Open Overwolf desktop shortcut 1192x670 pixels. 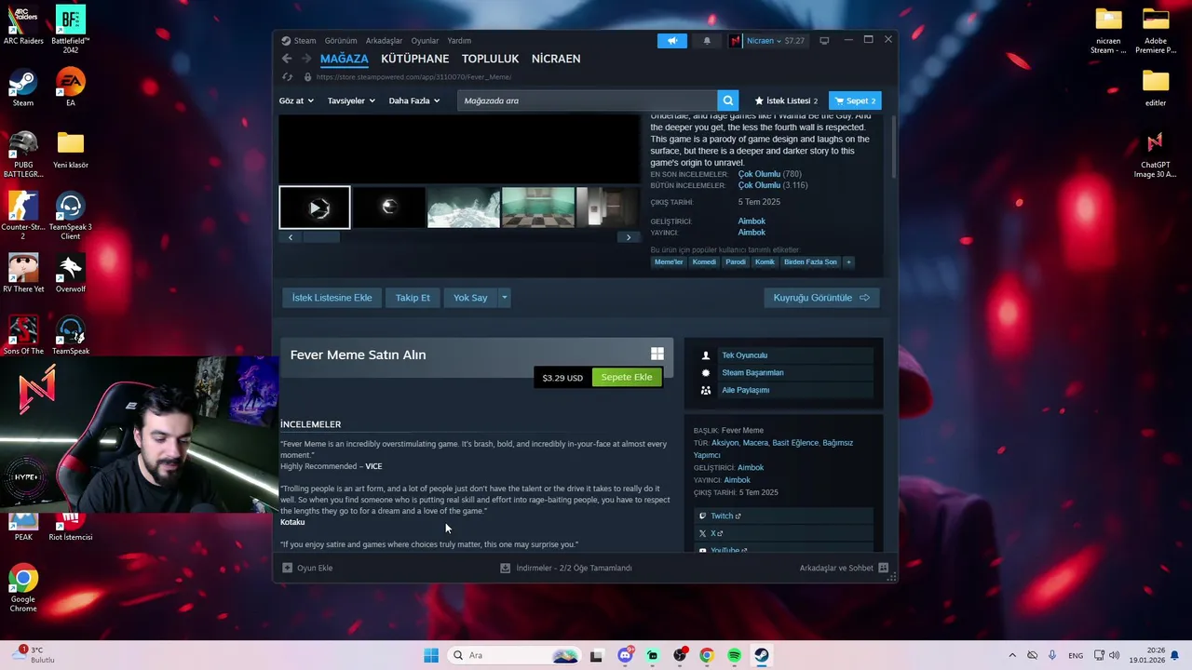point(70,274)
